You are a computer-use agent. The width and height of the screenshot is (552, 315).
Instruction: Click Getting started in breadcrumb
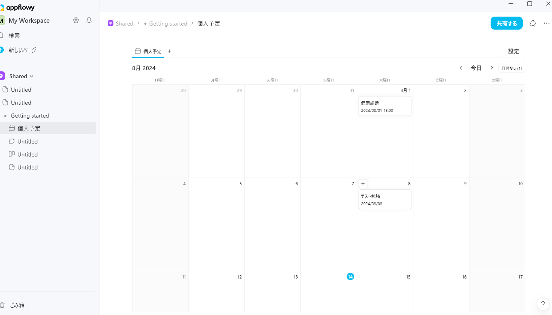coord(168,24)
